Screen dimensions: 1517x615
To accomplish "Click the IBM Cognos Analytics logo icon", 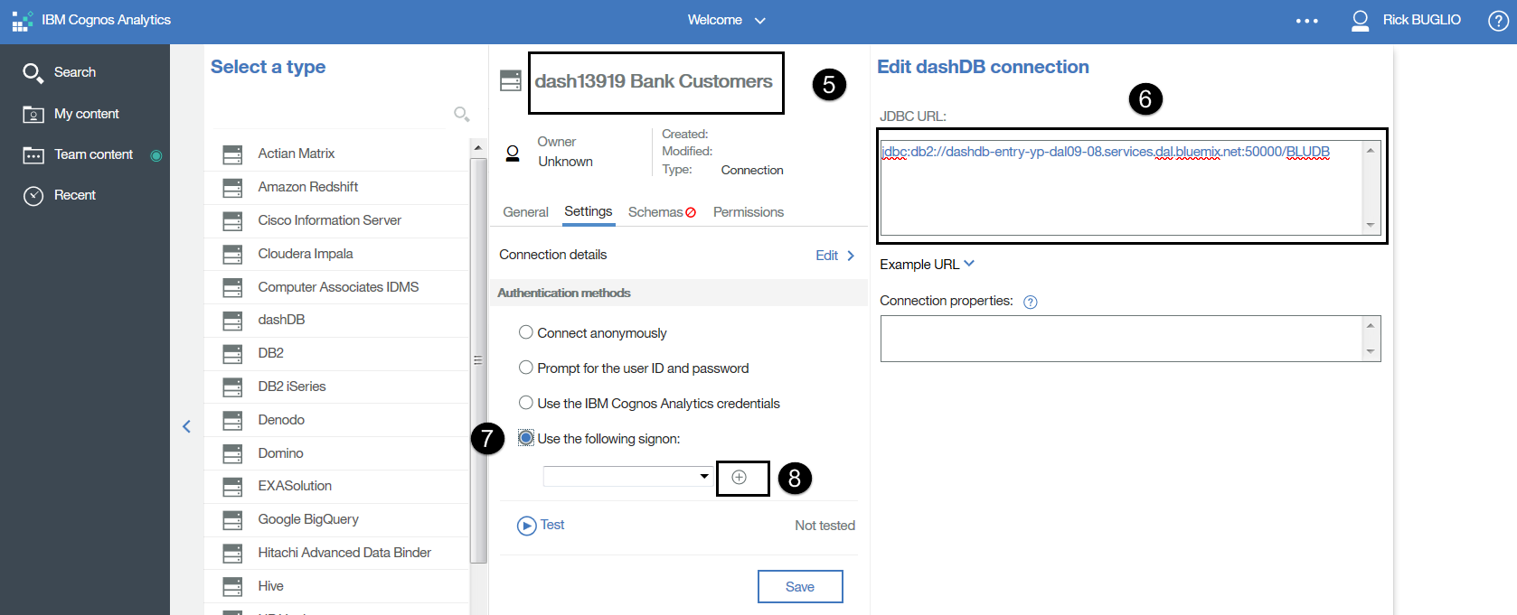I will (x=23, y=21).
